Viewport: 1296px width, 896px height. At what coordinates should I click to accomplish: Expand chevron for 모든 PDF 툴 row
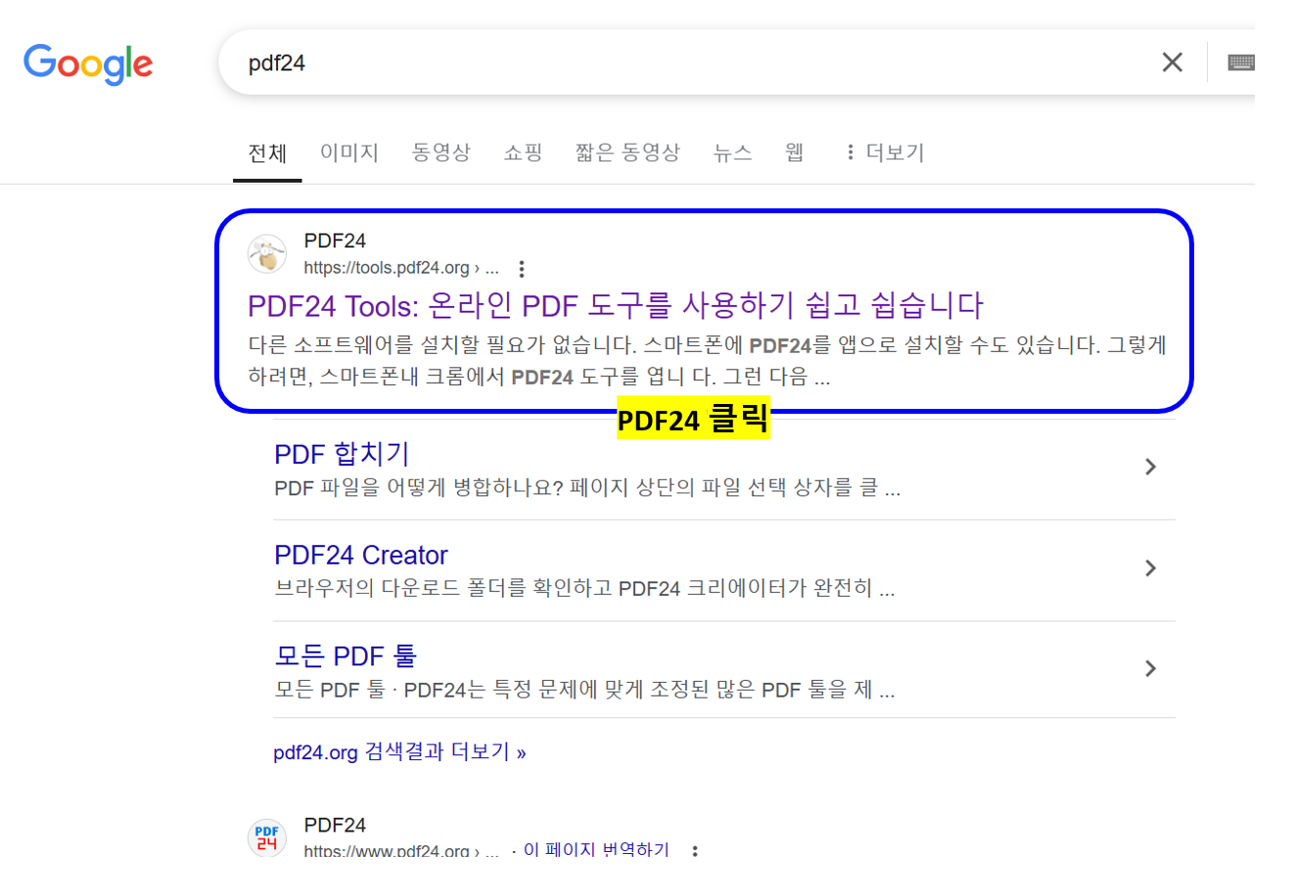pos(1150,668)
